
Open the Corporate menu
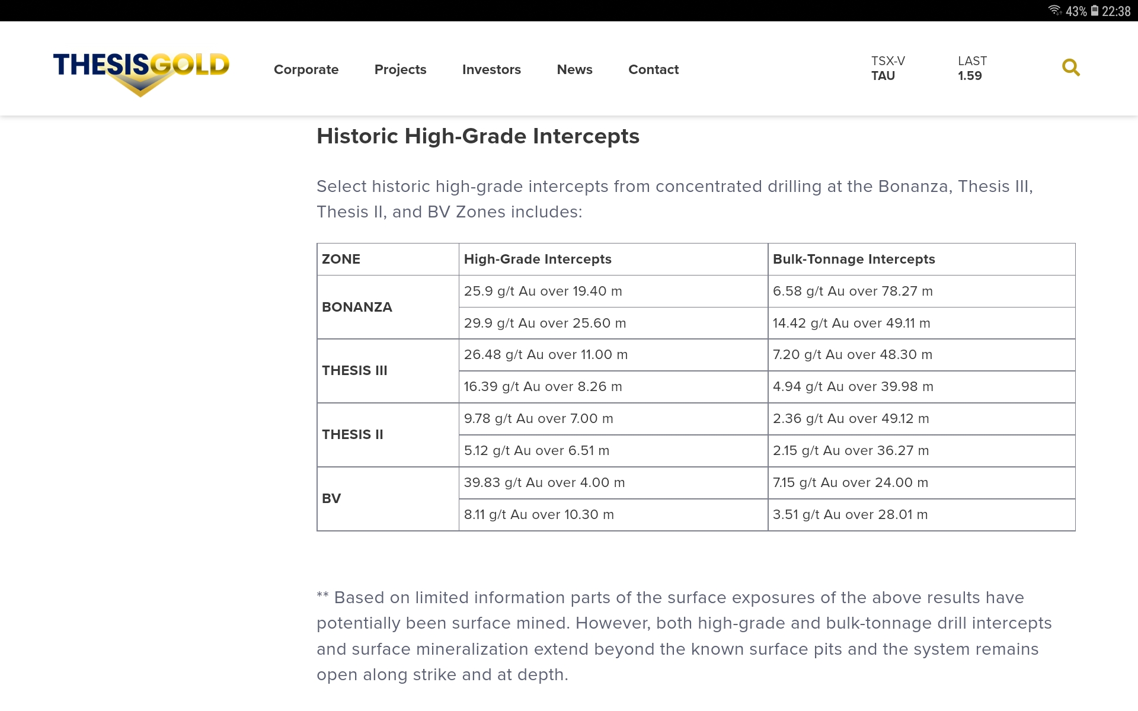[x=306, y=69]
